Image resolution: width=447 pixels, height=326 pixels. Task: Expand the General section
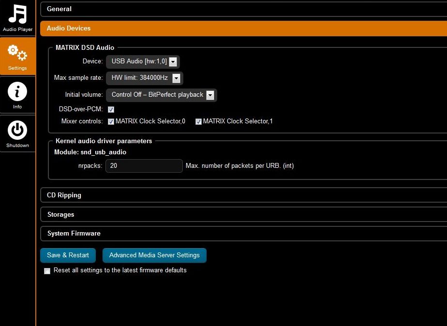244,9
